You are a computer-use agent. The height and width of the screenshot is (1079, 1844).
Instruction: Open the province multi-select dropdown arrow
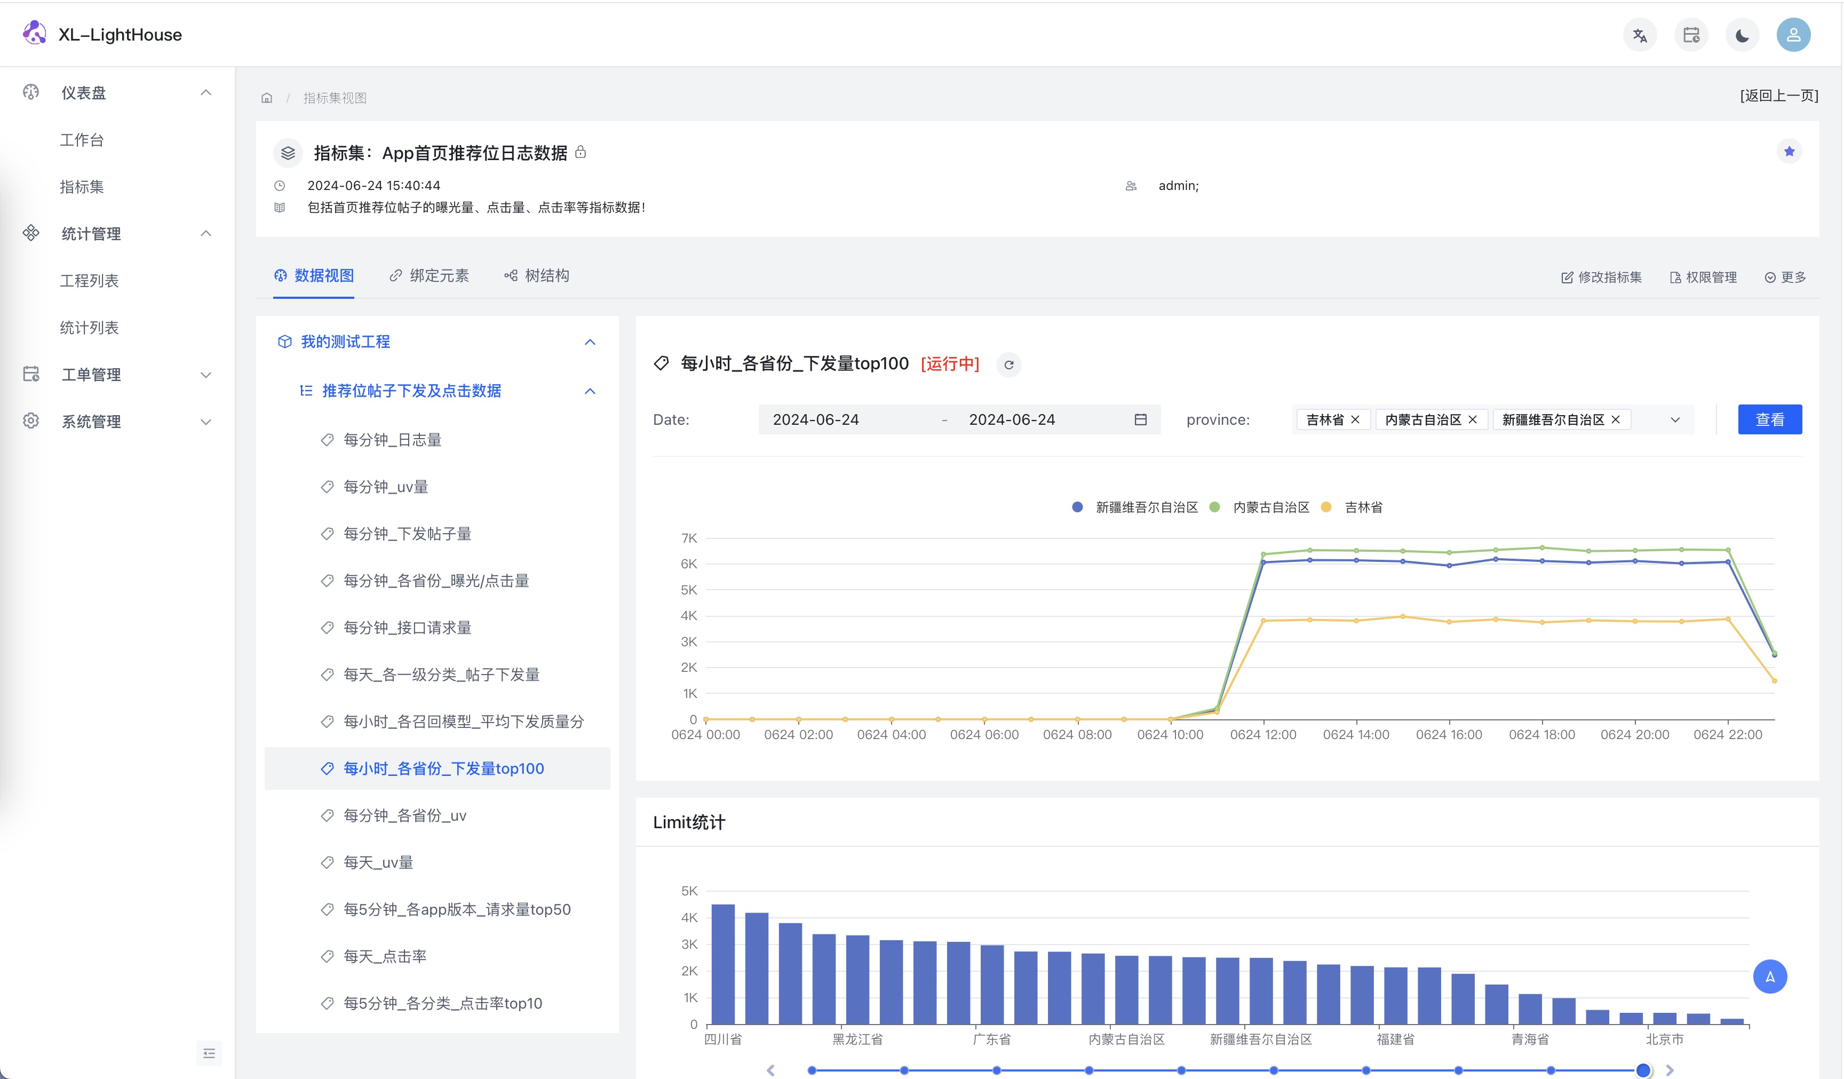click(x=1674, y=420)
